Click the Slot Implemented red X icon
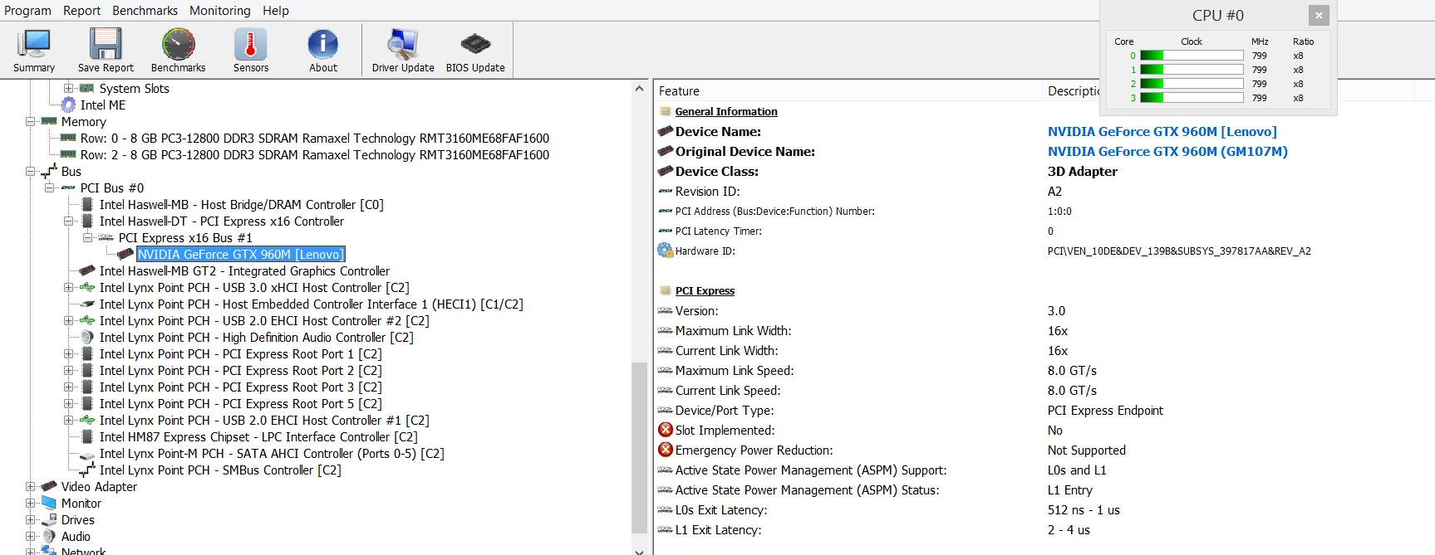Image resolution: width=1435 pixels, height=555 pixels. [x=666, y=430]
